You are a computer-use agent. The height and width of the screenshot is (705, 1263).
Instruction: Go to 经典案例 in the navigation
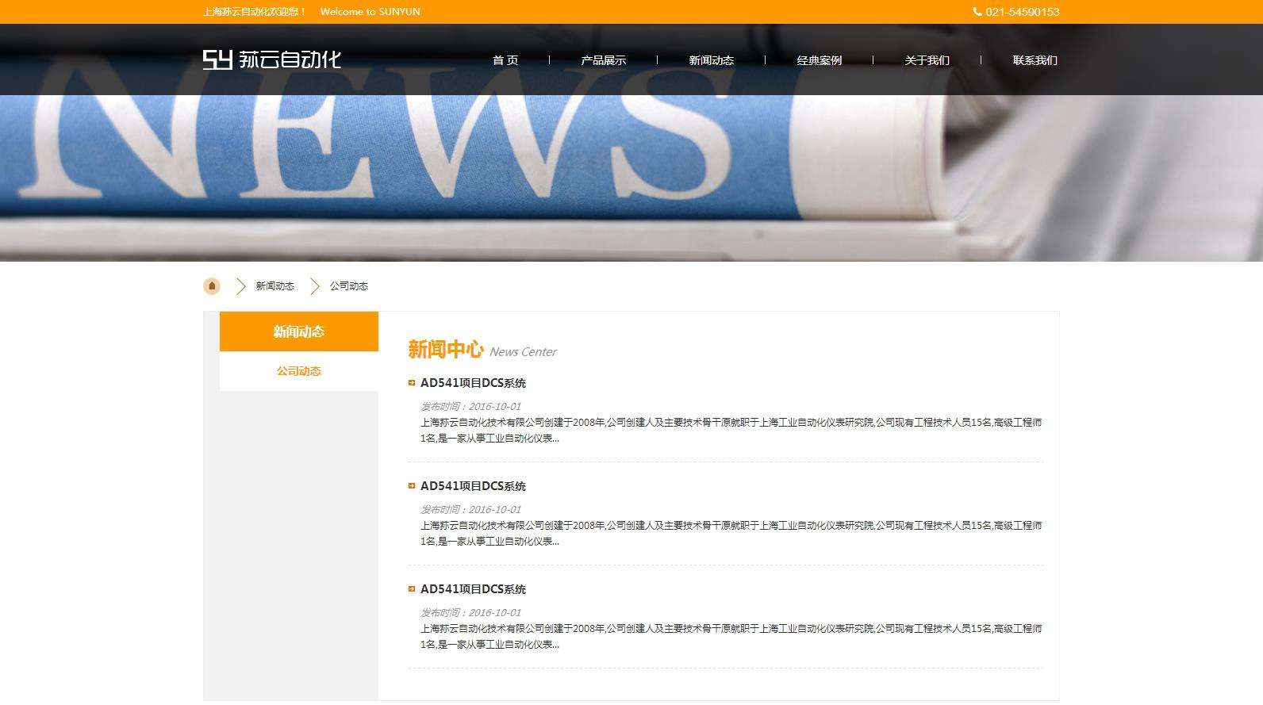point(819,60)
